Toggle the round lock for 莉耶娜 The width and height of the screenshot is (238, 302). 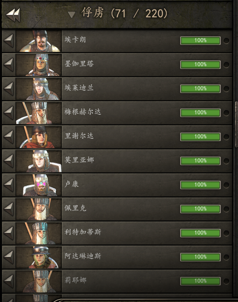coord(226,281)
